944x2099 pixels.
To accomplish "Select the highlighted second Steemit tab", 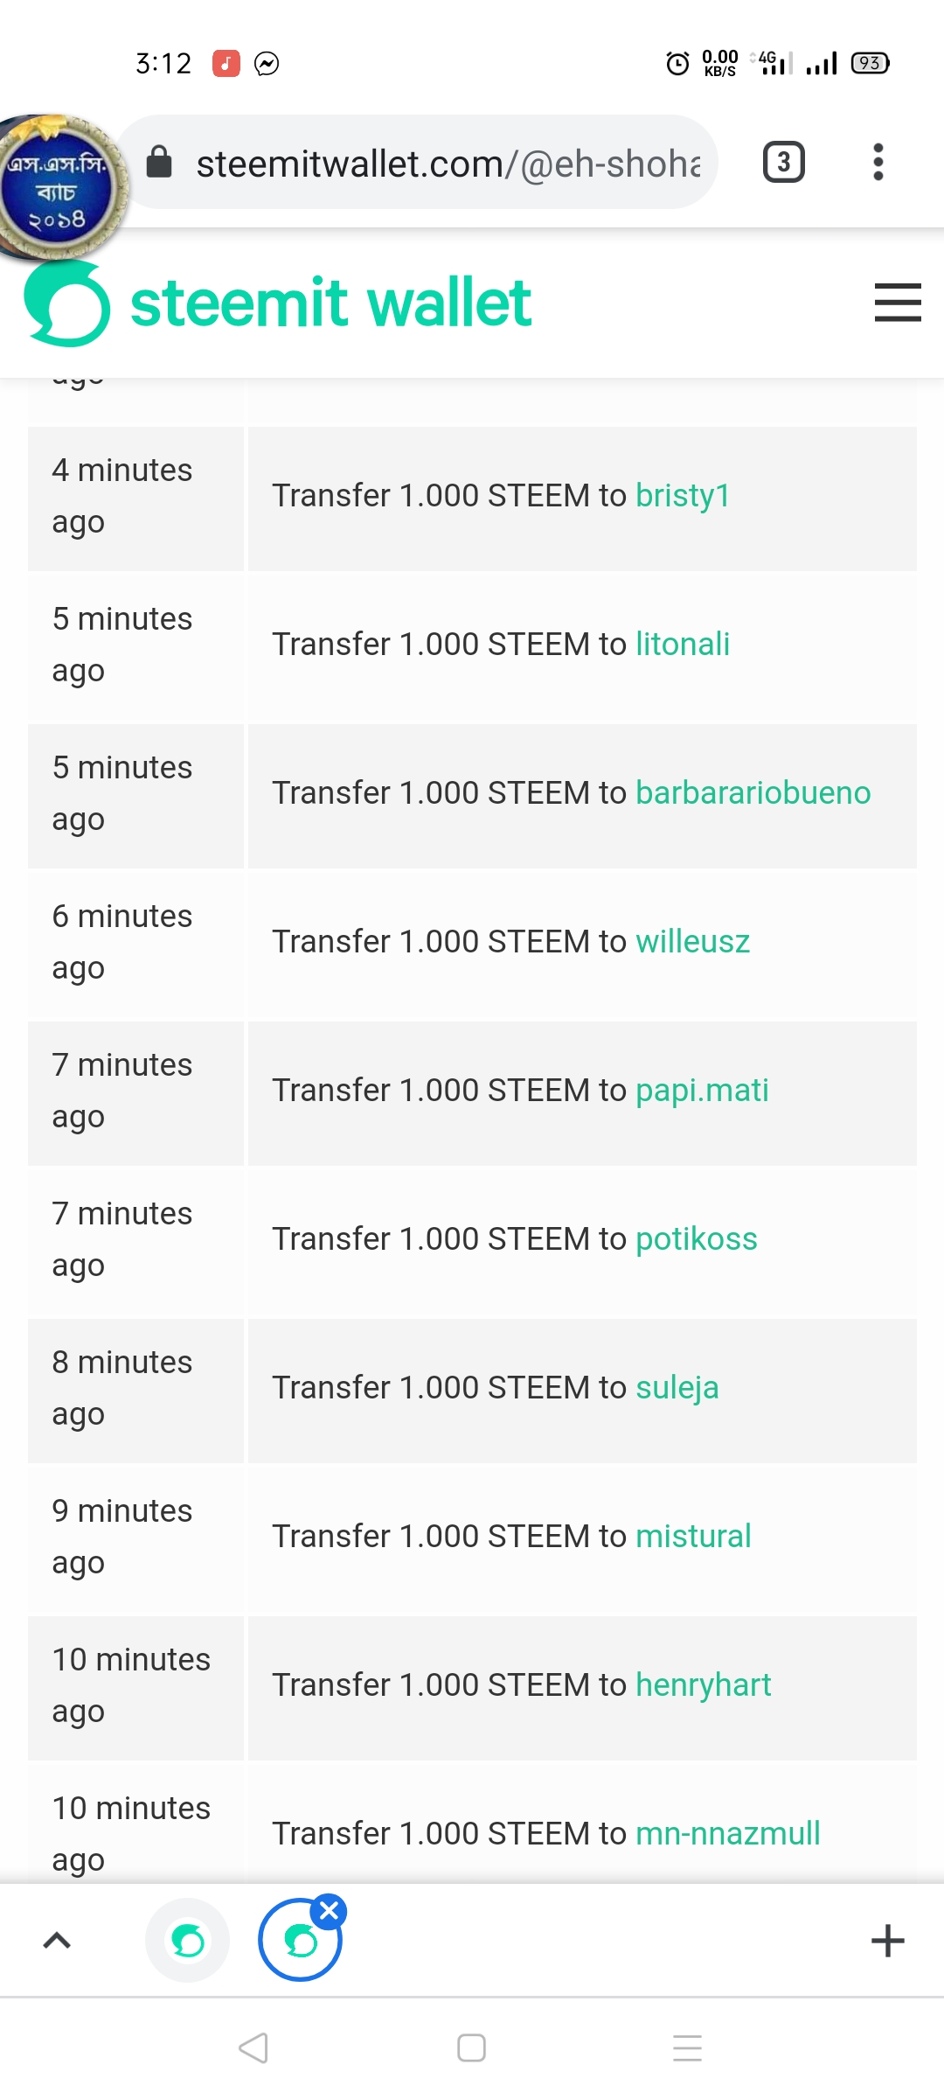I will (x=300, y=1940).
